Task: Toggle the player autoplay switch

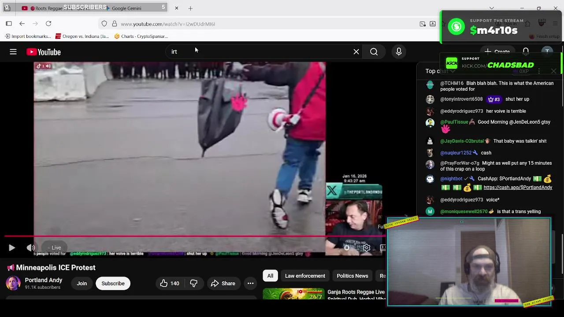Action: (x=347, y=248)
